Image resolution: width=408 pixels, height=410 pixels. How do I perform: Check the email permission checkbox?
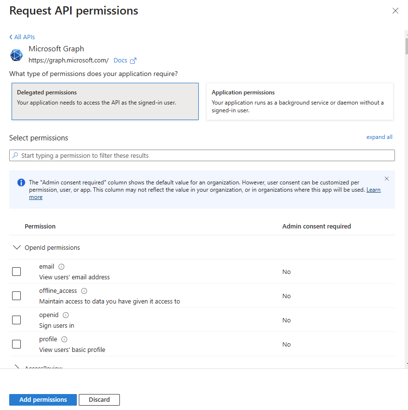pos(16,272)
